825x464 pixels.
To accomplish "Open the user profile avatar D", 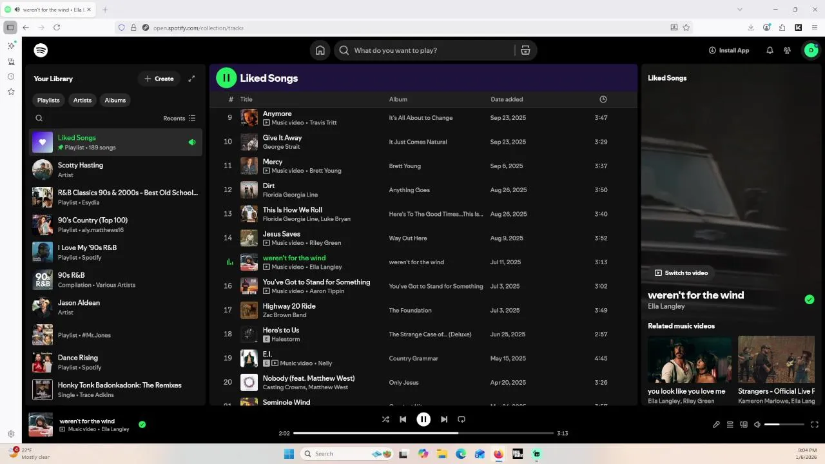I will (811, 50).
